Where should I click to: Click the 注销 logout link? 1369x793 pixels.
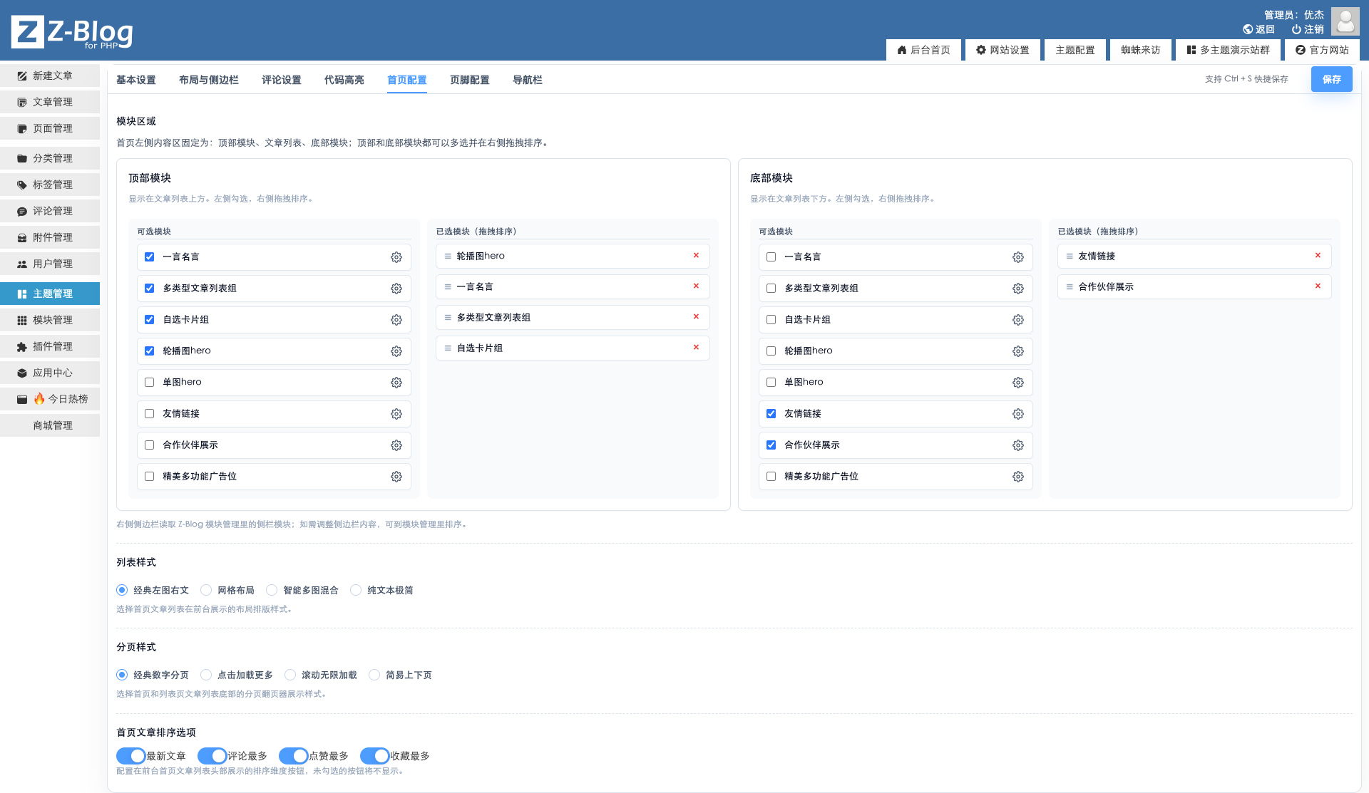[x=1308, y=29]
